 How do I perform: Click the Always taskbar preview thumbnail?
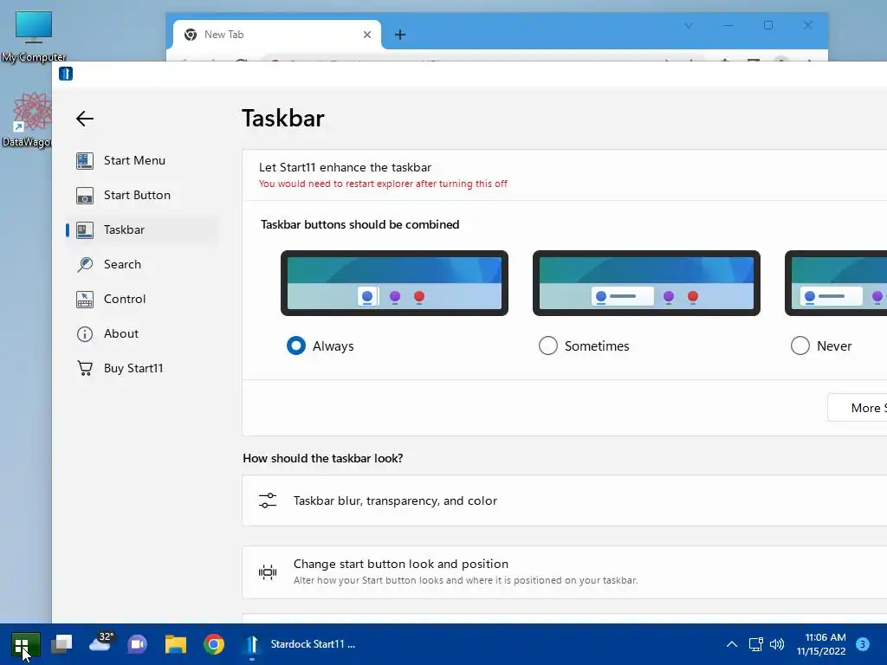pyautogui.click(x=394, y=283)
